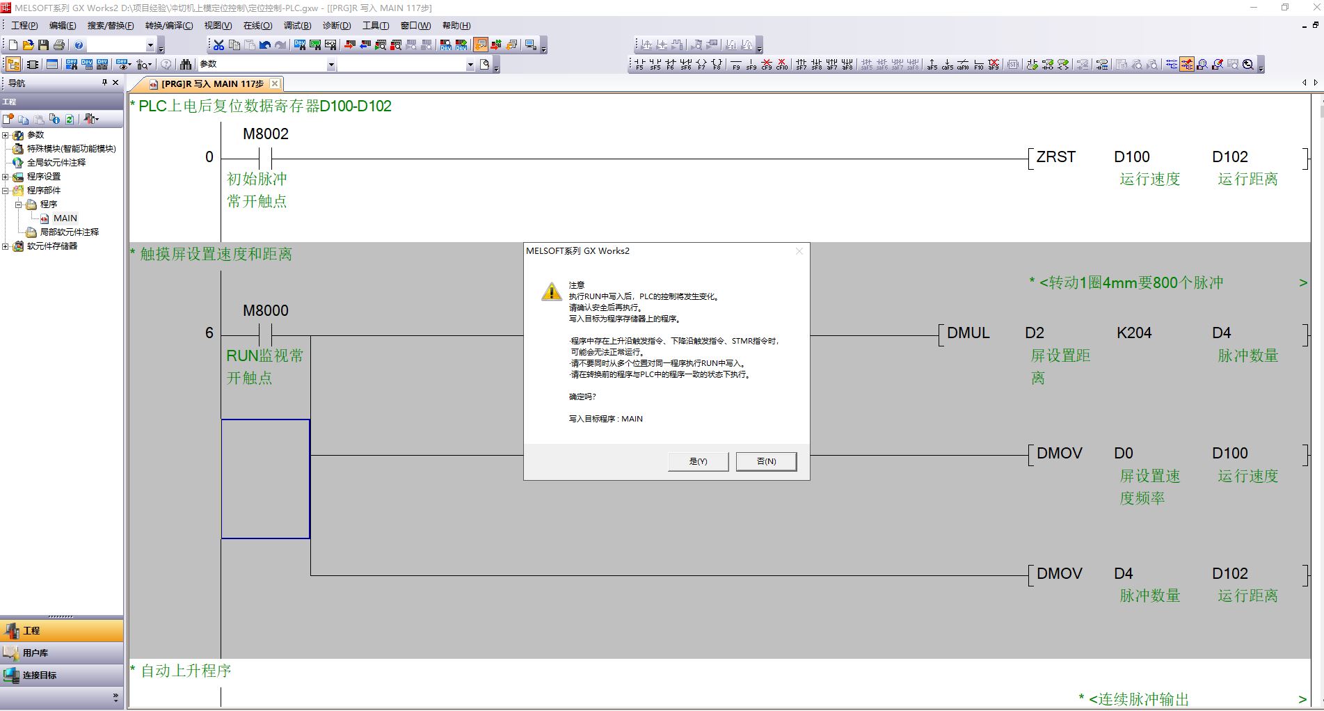This screenshot has height=711, width=1324.
Task: Toggle the pin on the 导航 panel
Action: pyautogui.click(x=104, y=83)
